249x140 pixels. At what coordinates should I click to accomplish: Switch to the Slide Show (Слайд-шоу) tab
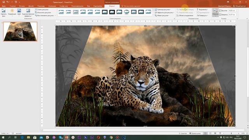coord(64,6)
